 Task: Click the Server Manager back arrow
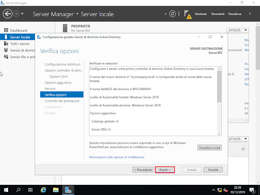click(x=7, y=14)
